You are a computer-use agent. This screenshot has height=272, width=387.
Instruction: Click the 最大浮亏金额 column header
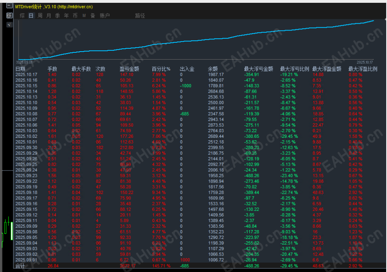pos(259,69)
